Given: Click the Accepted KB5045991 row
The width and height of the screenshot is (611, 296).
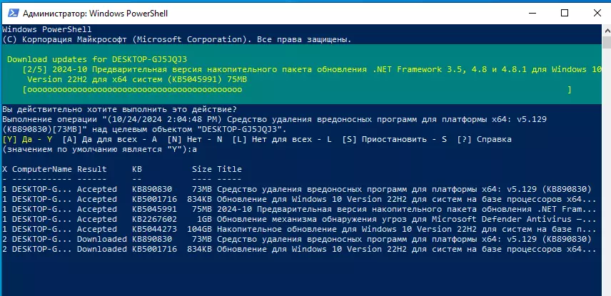Looking at the screenshot, I should point(300,209).
